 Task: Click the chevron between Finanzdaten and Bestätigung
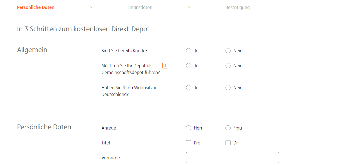pyautogui.click(x=189, y=8)
